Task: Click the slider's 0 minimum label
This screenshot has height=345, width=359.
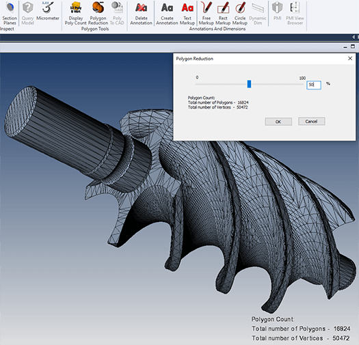Action: 197,78
